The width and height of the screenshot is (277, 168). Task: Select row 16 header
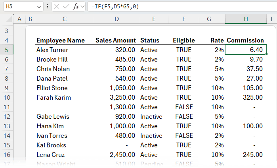click(x=7, y=155)
